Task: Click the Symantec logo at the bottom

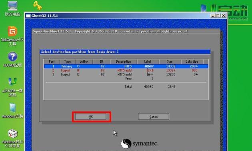Action: [x=140, y=144]
